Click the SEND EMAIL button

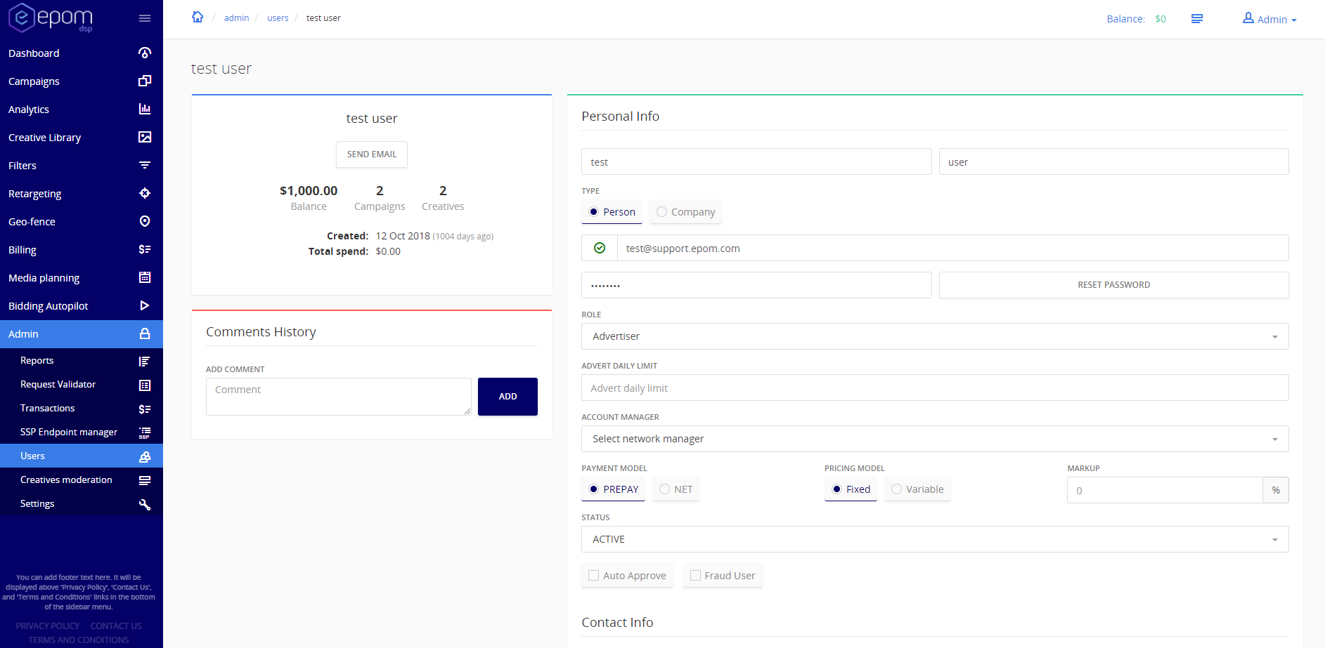(x=372, y=154)
